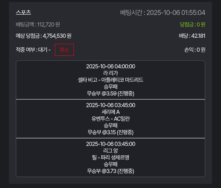This screenshot has width=221, height=188.
Task: Select the 베팅금액 112,720 원 amount
Action: point(38,25)
